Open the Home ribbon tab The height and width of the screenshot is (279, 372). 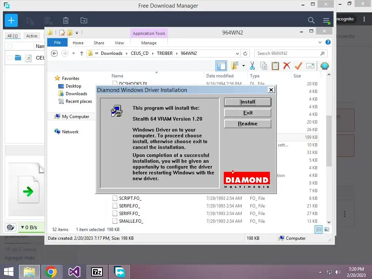click(78, 43)
